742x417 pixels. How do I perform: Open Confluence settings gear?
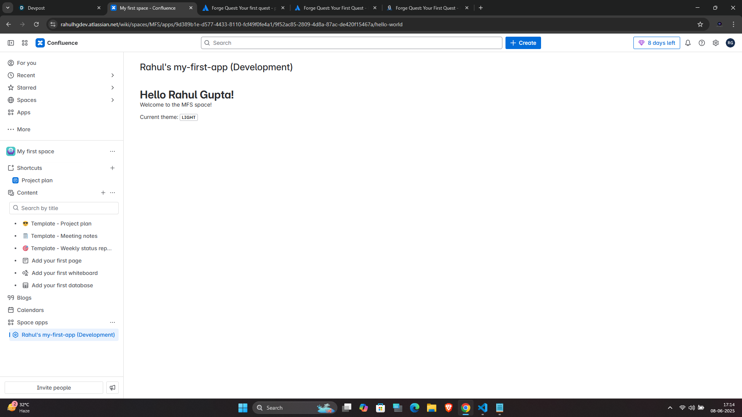[716, 43]
